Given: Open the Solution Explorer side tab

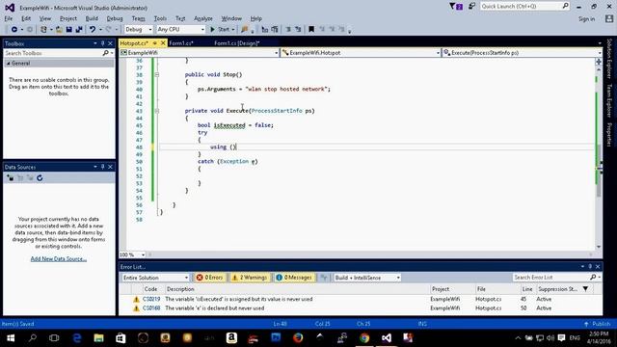Looking at the screenshot, I should click(609, 58).
